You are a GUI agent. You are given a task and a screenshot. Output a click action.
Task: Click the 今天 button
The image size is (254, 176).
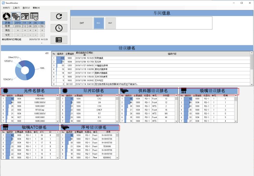coord(7,35)
